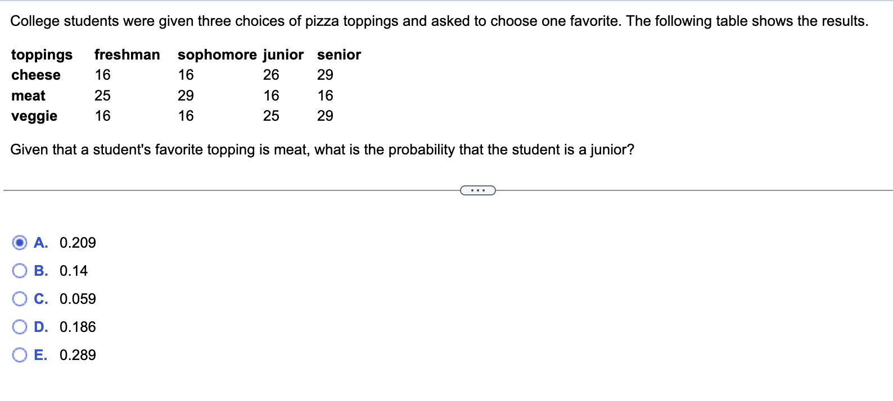This screenshot has height=401, width=893.
Task: Choose answer B radio button
Action: 20,271
